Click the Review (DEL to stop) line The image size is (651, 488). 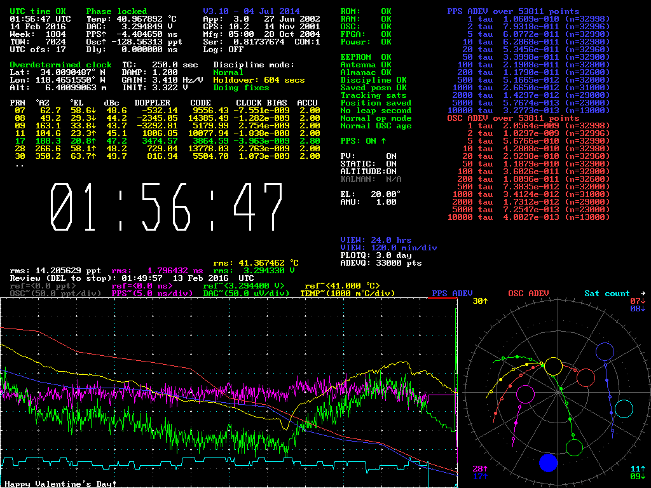[x=132, y=278]
